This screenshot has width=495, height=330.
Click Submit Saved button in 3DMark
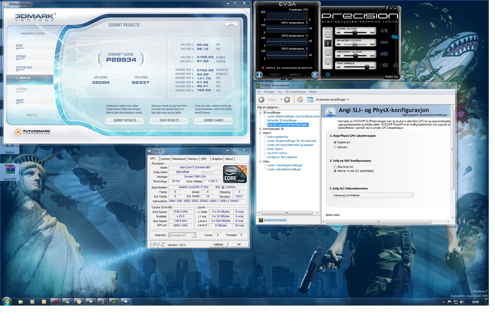click(x=213, y=120)
